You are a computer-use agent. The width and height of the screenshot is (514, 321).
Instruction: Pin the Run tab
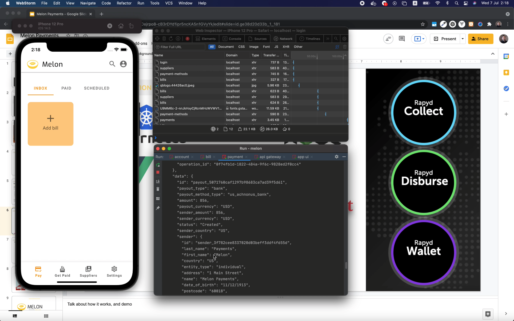tap(158, 208)
